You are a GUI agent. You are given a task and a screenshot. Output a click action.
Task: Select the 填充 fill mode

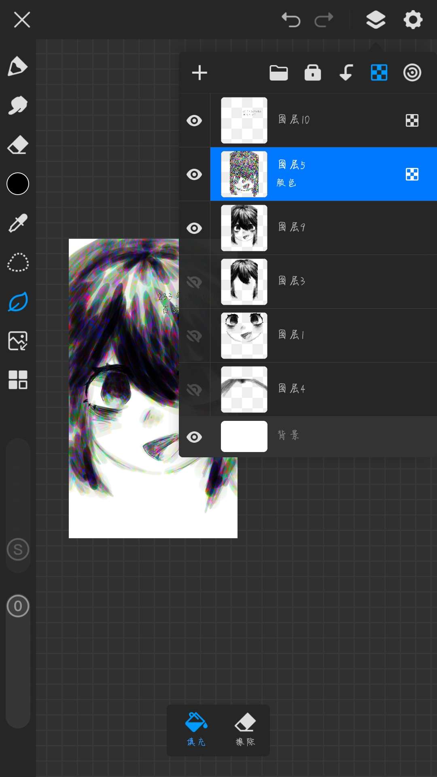(196, 729)
